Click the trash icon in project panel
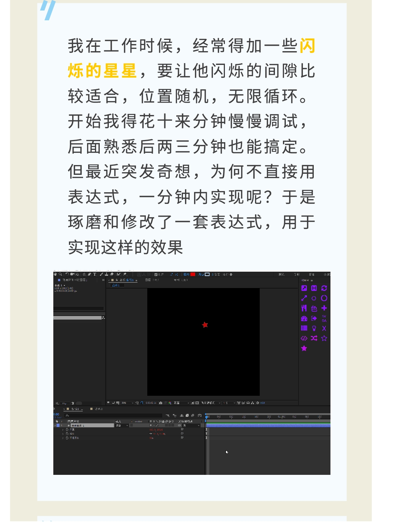 point(73,403)
